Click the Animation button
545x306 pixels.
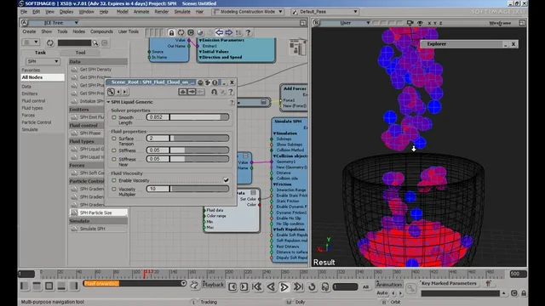pyautogui.click(x=388, y=285)
